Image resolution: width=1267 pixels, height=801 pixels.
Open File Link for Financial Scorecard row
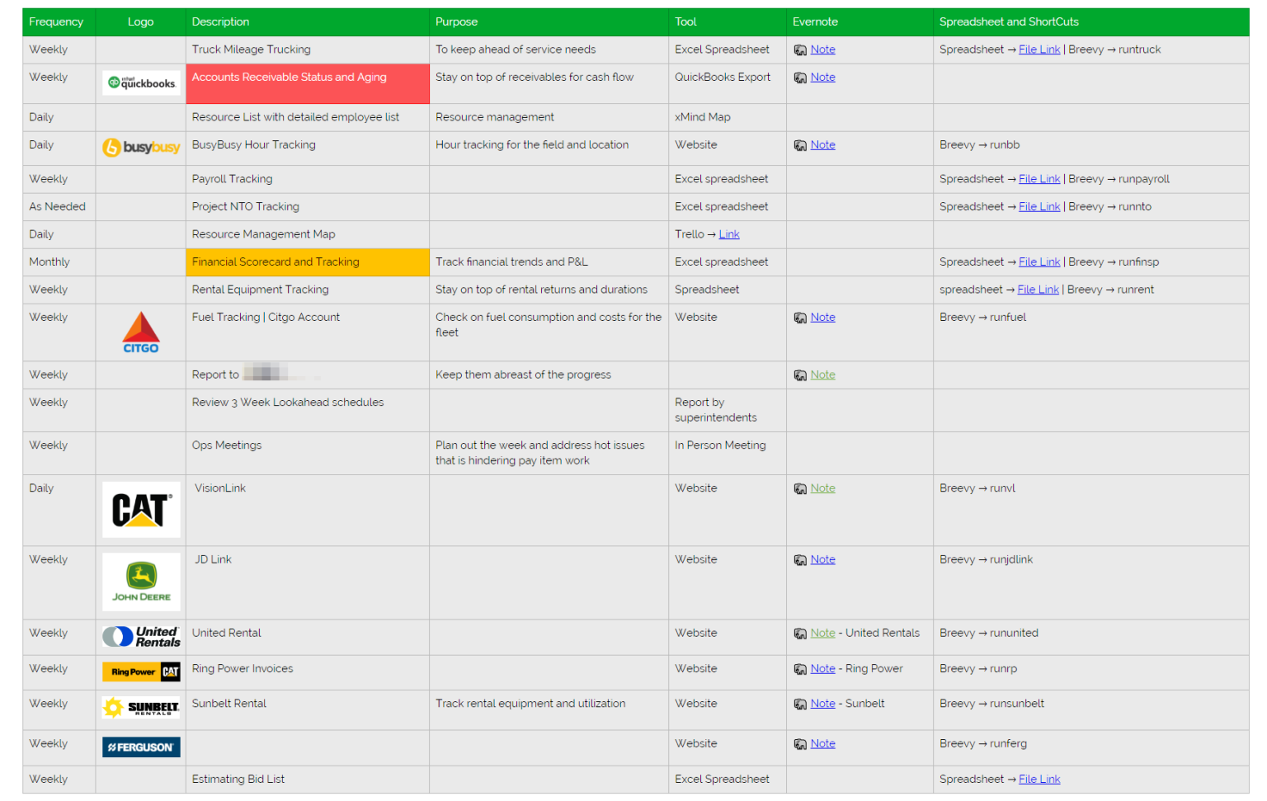[1039, 262]
